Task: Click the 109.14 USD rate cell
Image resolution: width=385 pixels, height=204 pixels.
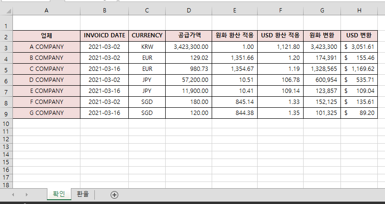Action: (x=281, y=91)
